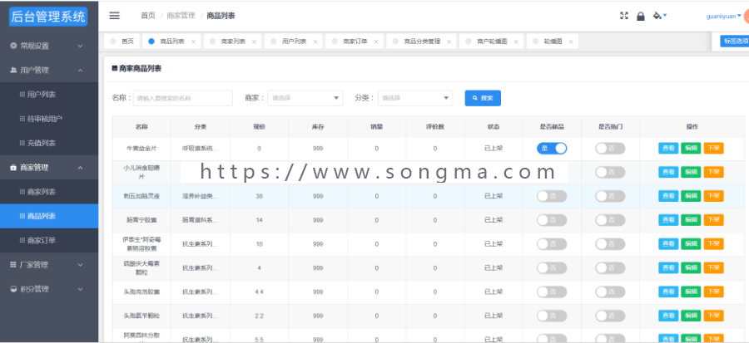
Task: Toggle 是否热门 for 小儿消食咀嚼片
Action: pos(610,173)
